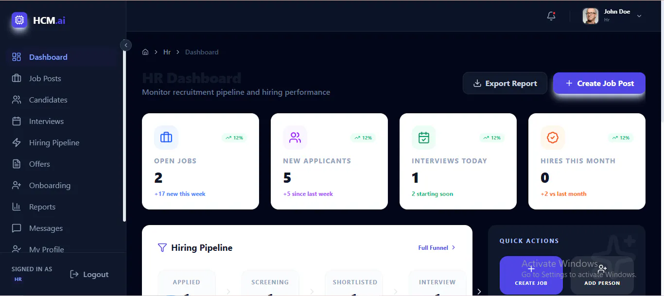Click the sidebar vertical scrollbar

pyautogui.click(x=124, y=136)
